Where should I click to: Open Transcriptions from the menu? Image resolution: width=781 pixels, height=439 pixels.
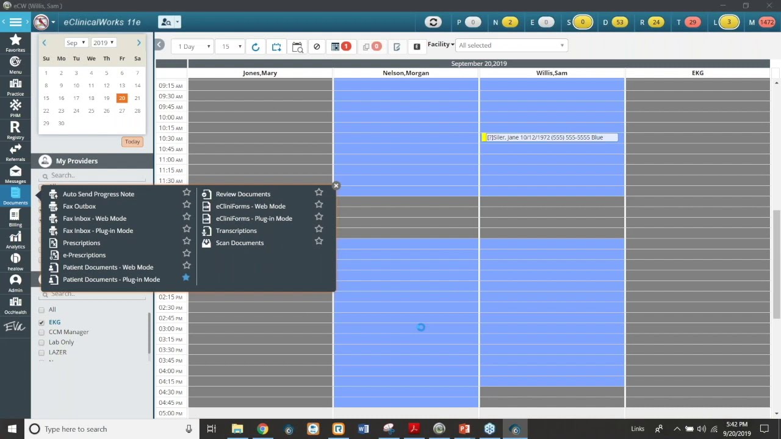(x=236, y=230)
